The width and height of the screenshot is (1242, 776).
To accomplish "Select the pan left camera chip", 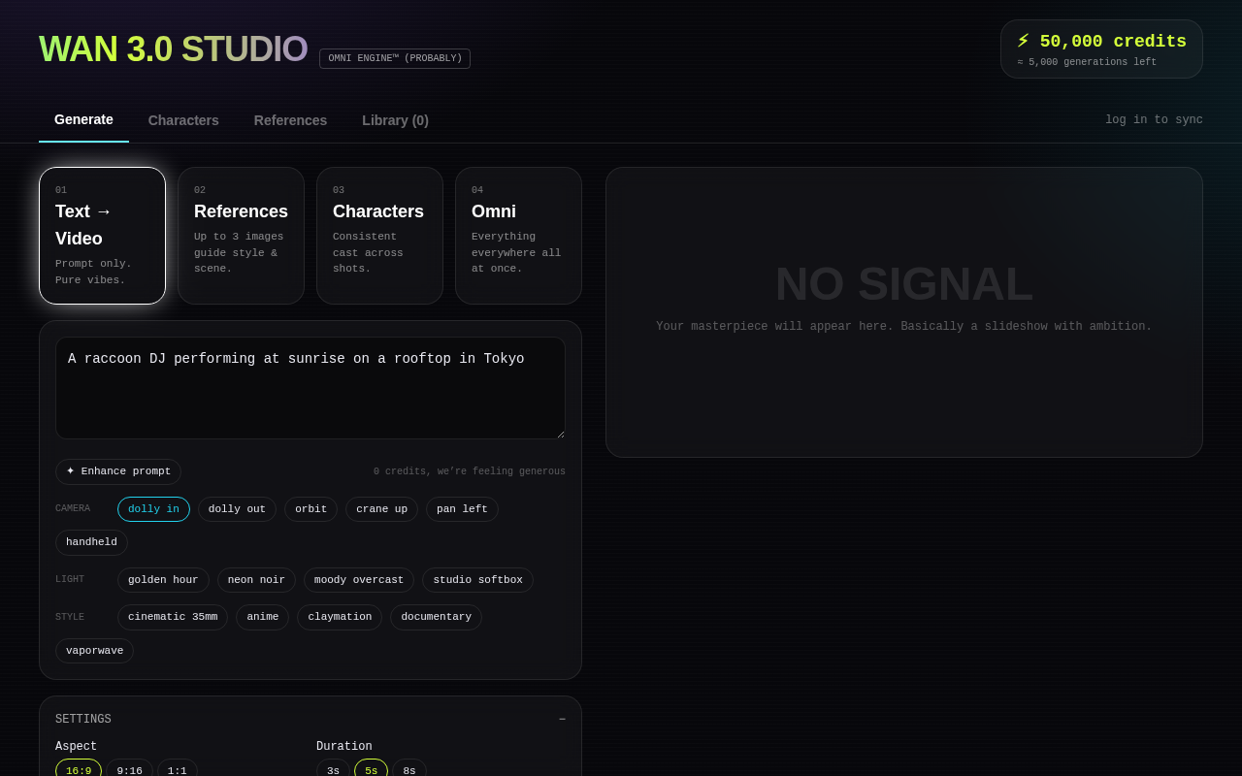I will pos(462,509).
